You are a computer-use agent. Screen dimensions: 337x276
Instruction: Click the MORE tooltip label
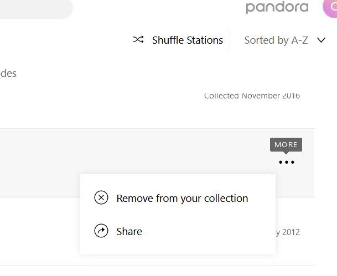coord(286,145)
